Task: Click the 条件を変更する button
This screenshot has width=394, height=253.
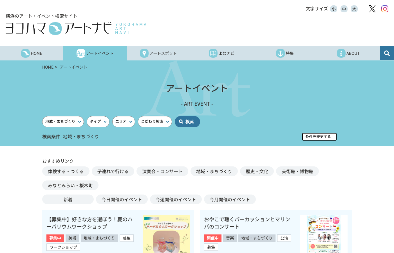Action: [319, 137]
